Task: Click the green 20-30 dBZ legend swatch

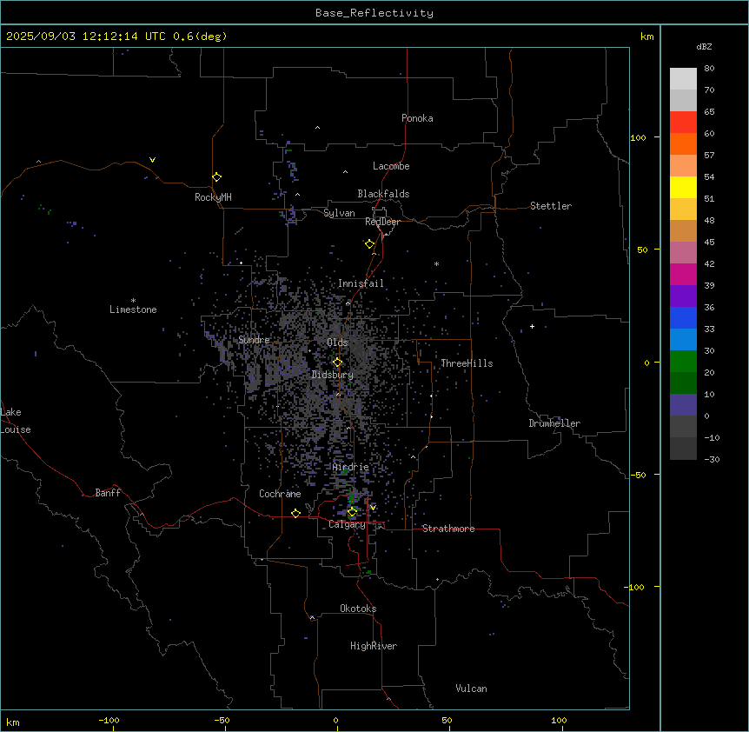Action: [x=683, y=362]
